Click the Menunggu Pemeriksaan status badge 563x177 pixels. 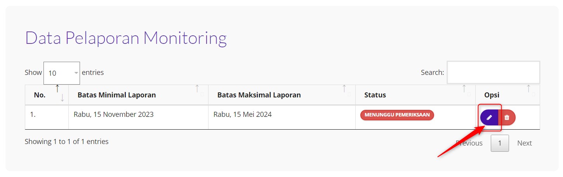(x=397, y=115)
